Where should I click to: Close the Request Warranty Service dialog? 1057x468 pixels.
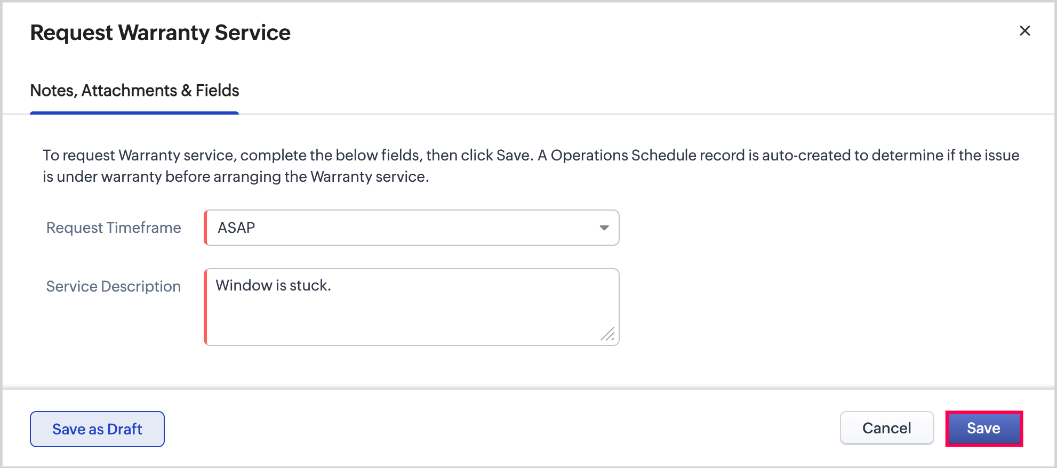coord(1024,31)
